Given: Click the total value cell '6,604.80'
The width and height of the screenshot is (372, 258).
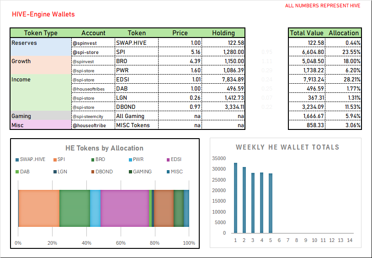Looking at the screenshot, I should pyautogui.click(x=307, y=52).
